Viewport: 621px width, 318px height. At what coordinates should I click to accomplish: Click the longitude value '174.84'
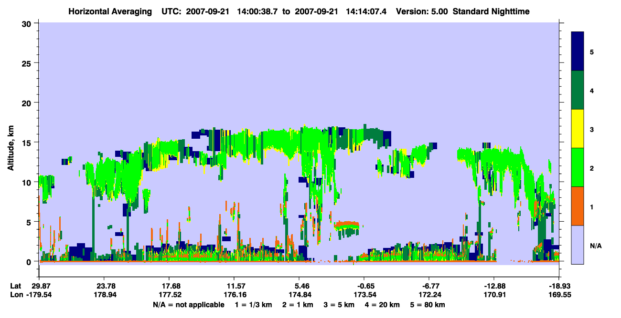tap(299, 295)
